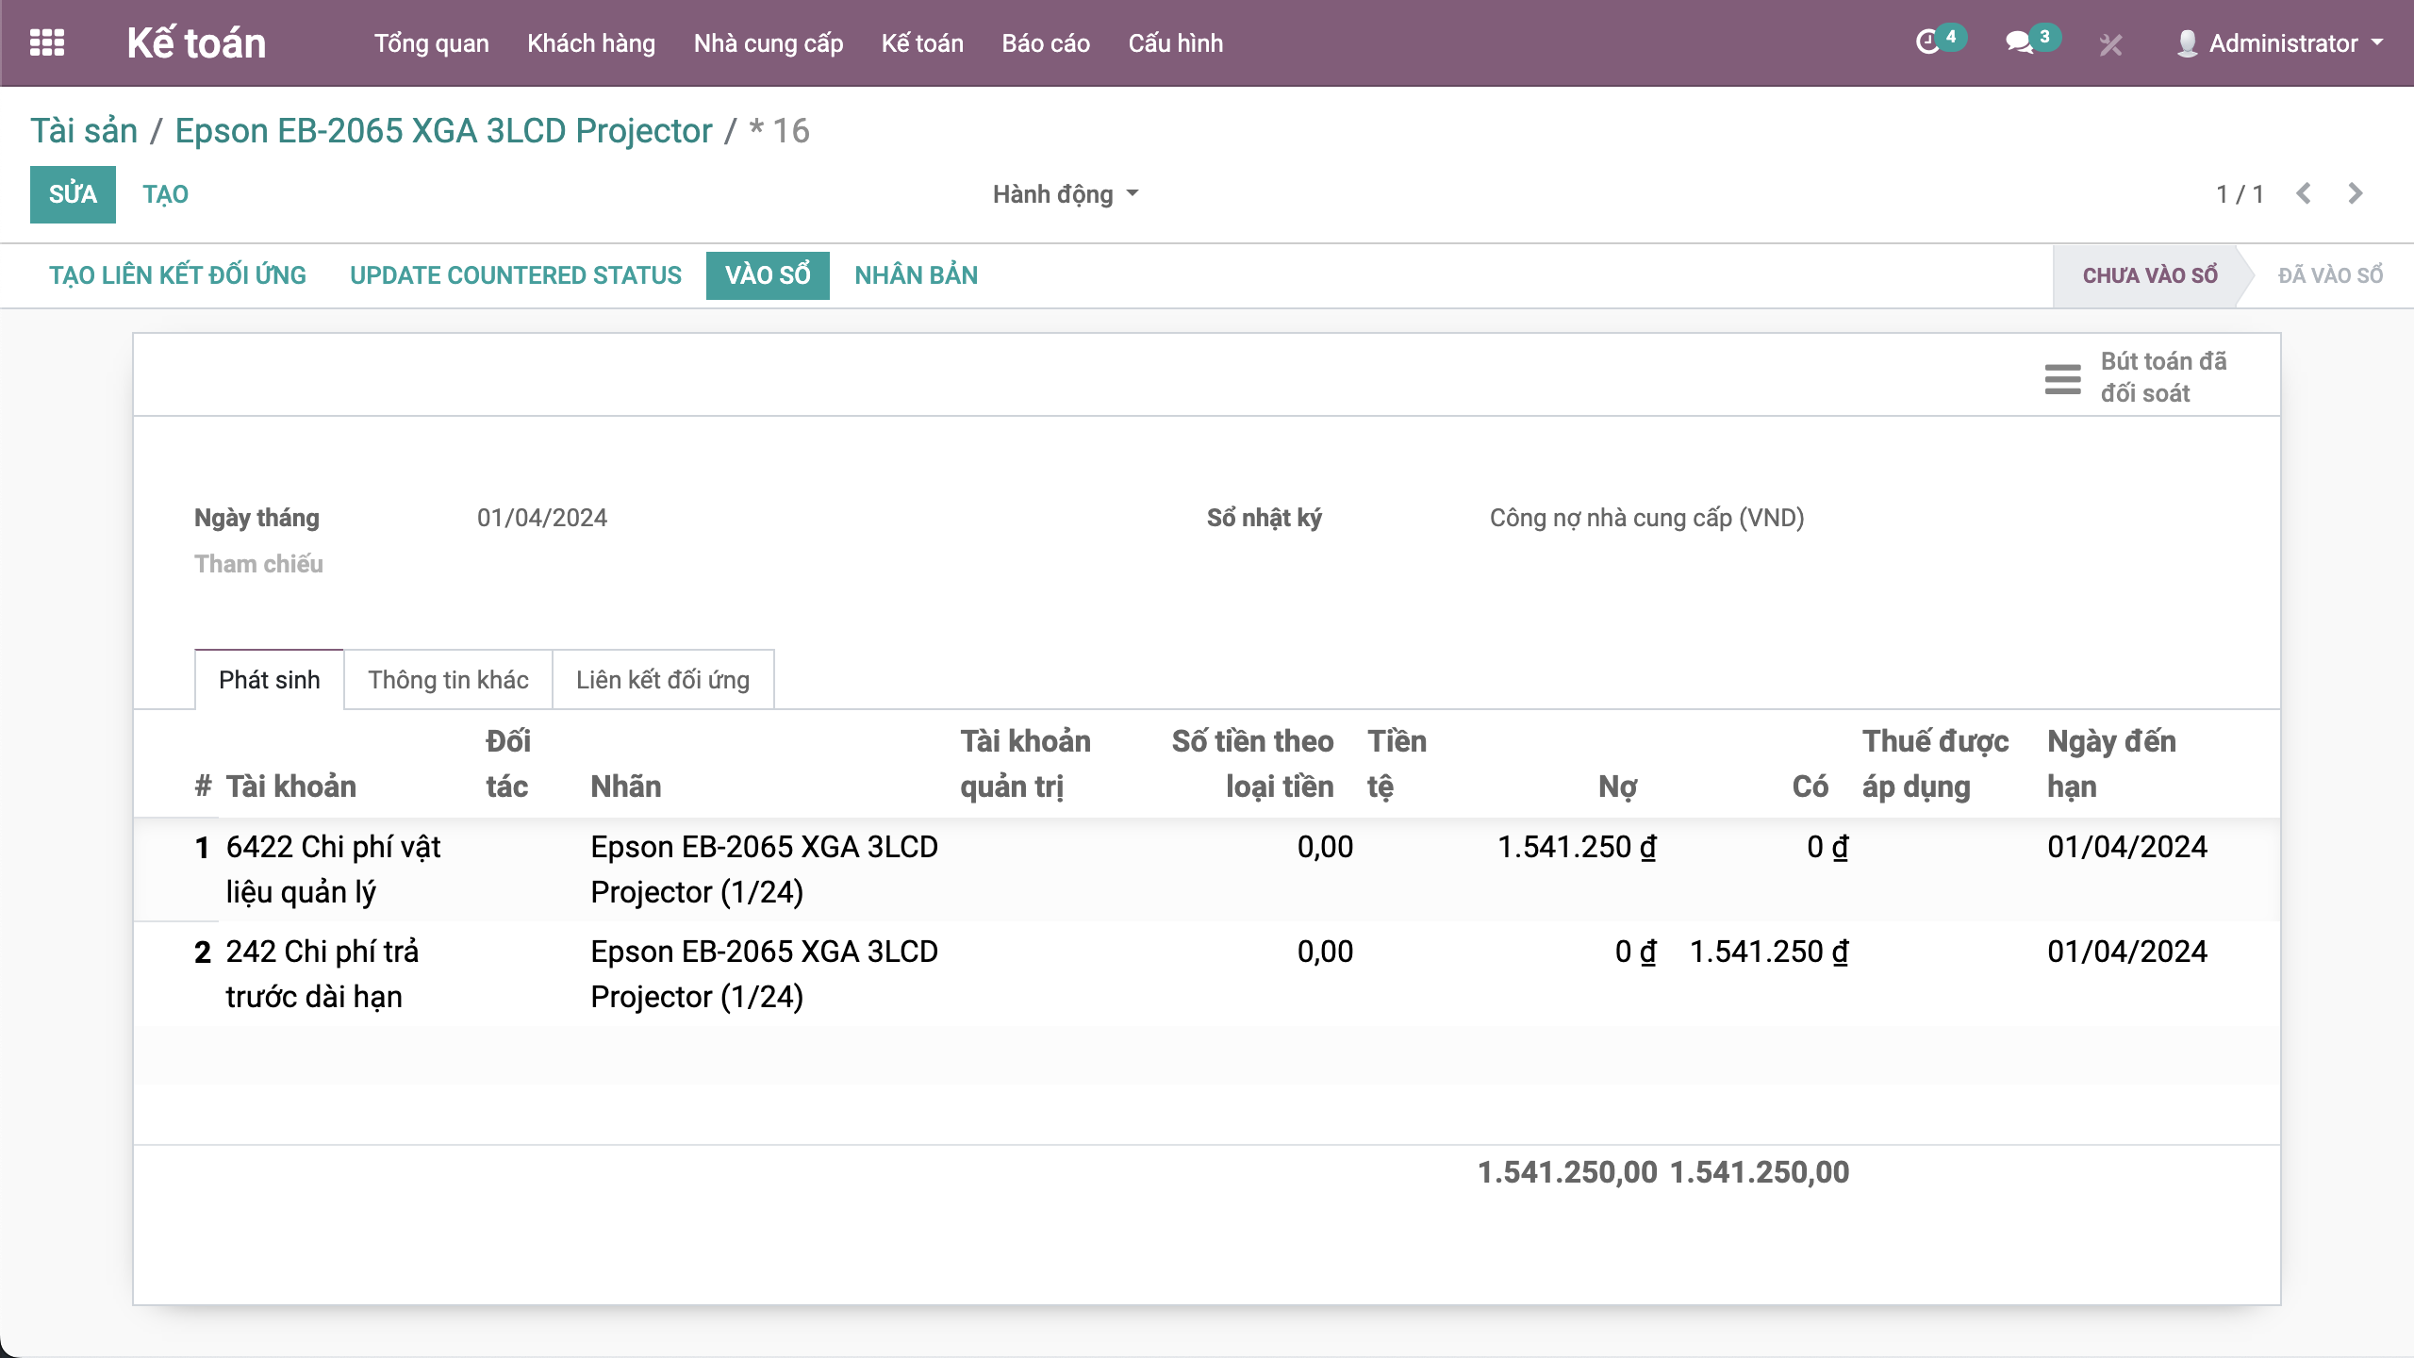
Task: Open the Cấu hình menu
Action: point(1175,43)
